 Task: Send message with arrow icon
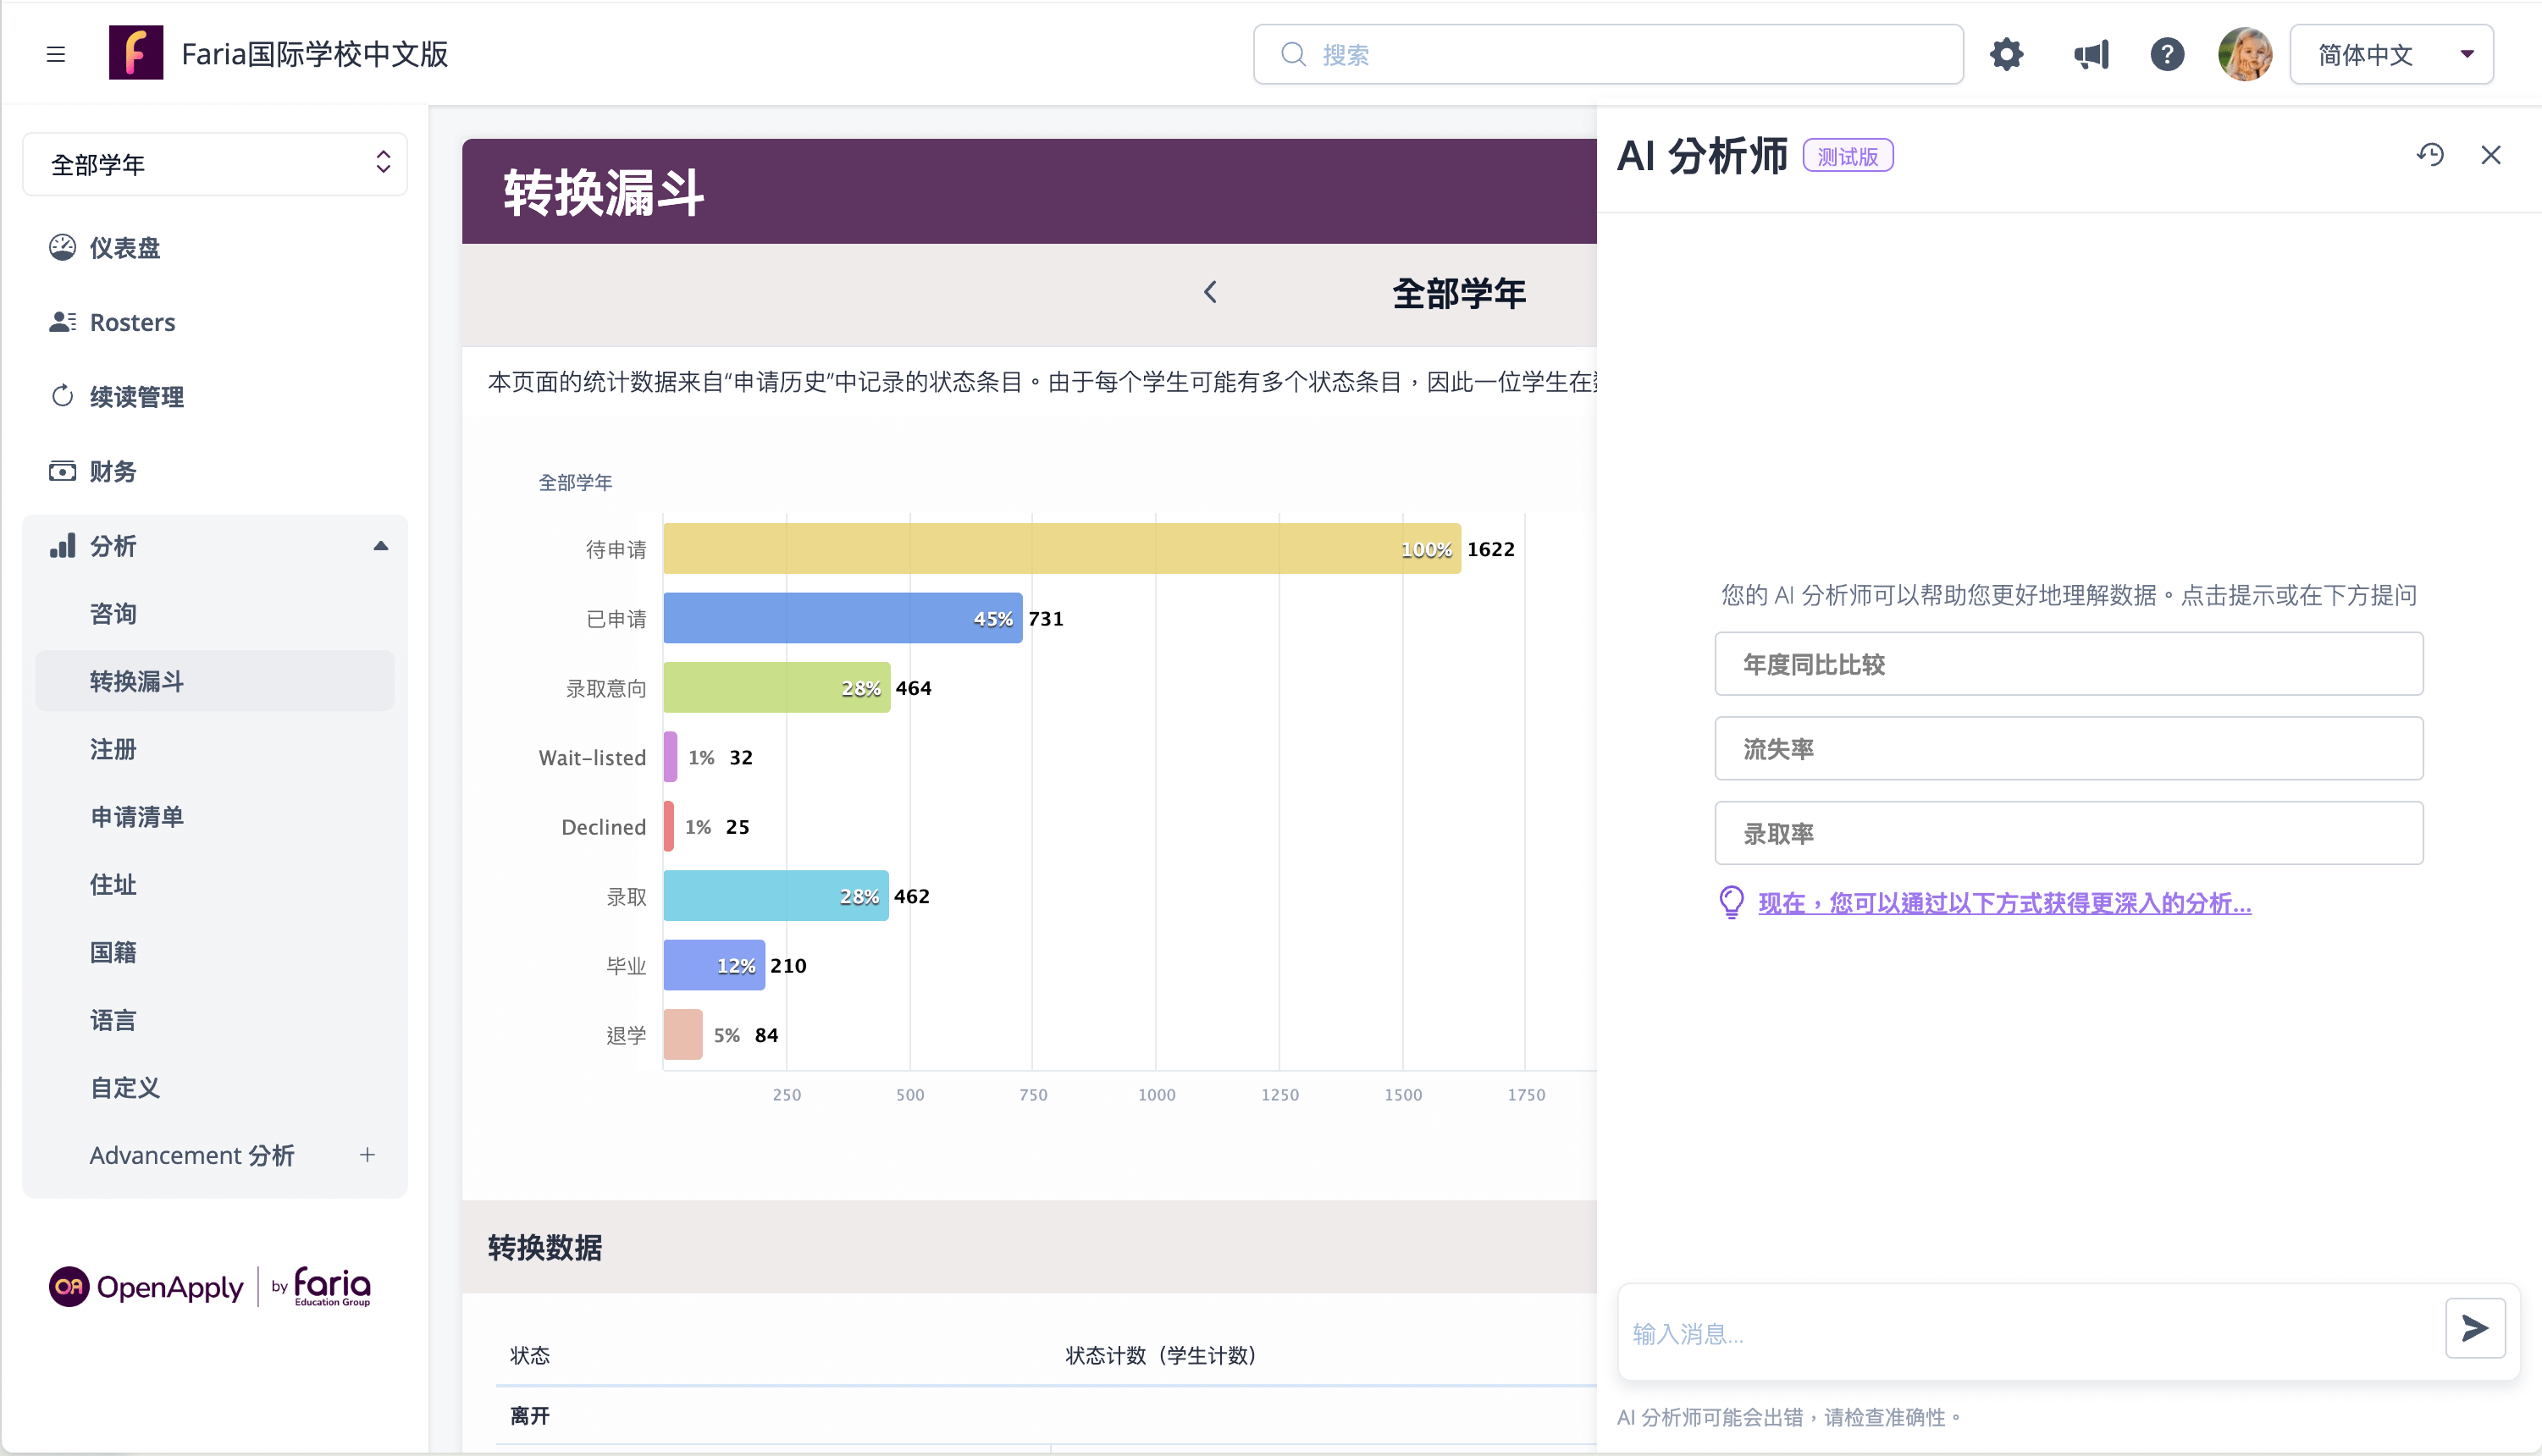(2475, 1328)
